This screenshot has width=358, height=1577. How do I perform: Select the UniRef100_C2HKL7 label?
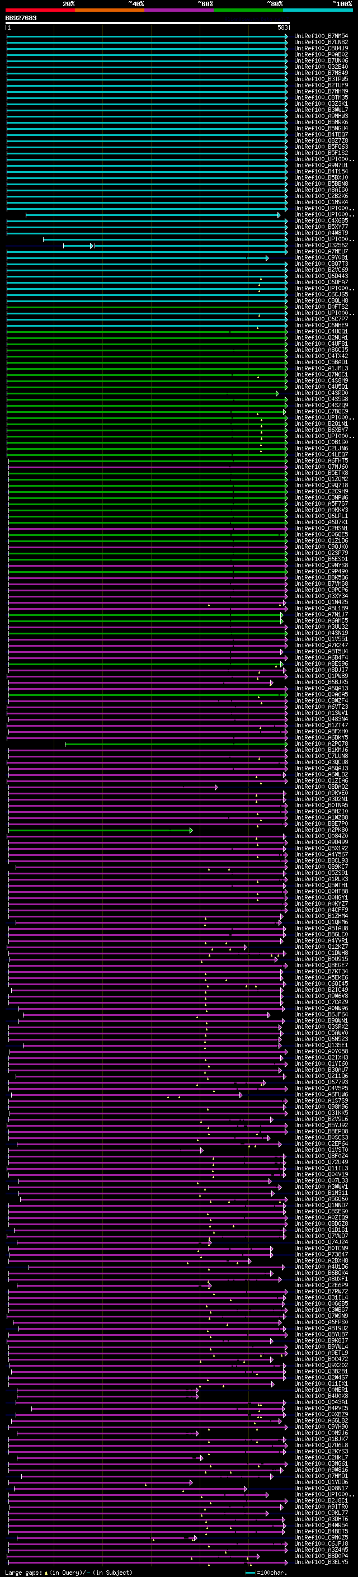pyautogui.click(x=321, y=1458)
